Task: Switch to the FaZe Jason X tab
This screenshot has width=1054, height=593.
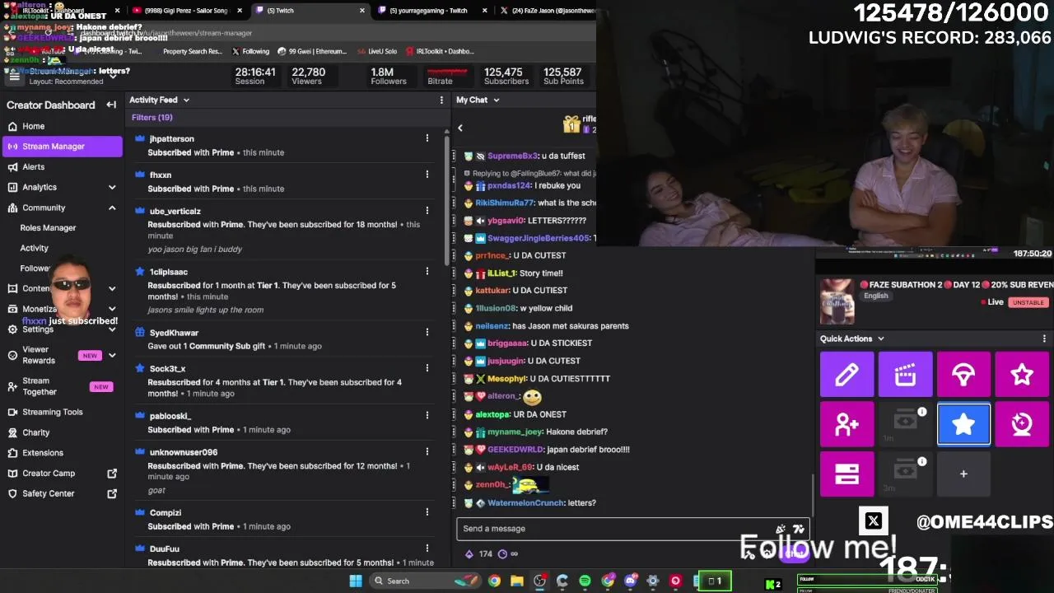Action: (x=548, y=10)
